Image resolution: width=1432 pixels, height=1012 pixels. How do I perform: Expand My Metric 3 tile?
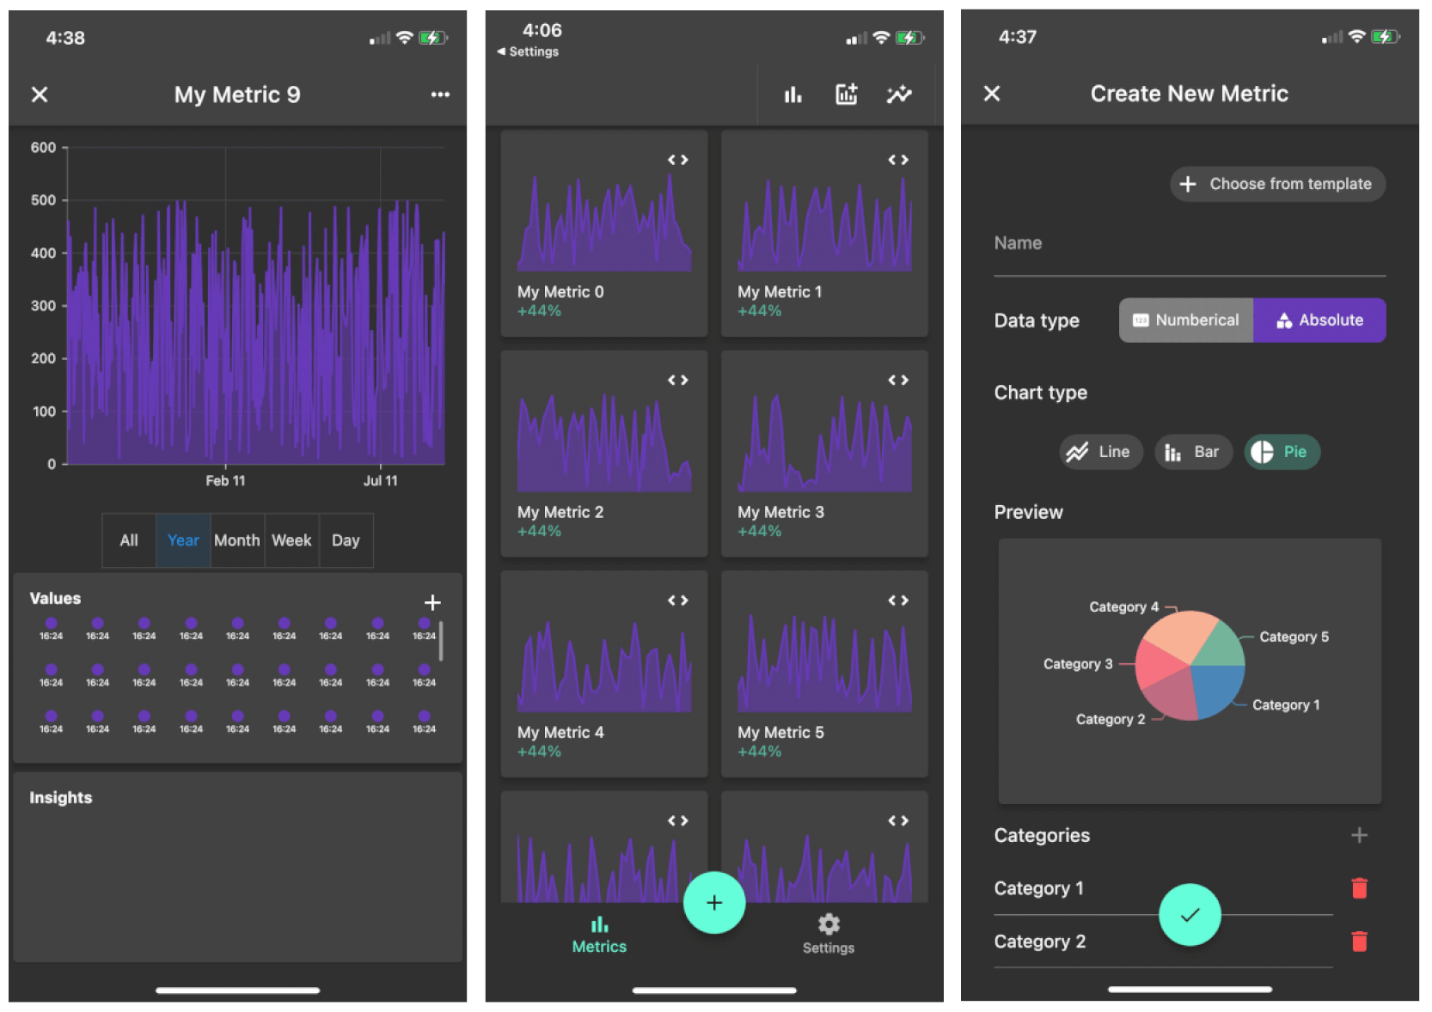[x=898, y=380]
